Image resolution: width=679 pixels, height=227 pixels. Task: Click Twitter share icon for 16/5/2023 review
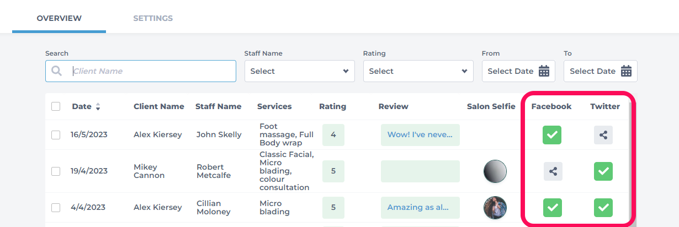(603, 135)
